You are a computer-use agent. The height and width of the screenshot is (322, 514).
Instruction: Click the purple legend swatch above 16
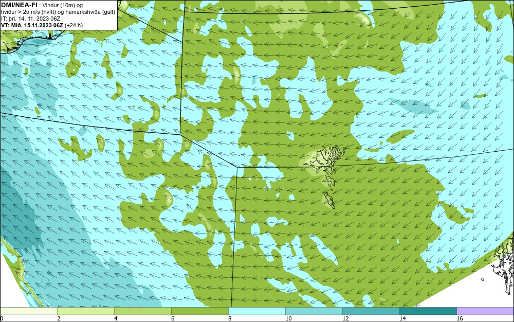point(485,311)
